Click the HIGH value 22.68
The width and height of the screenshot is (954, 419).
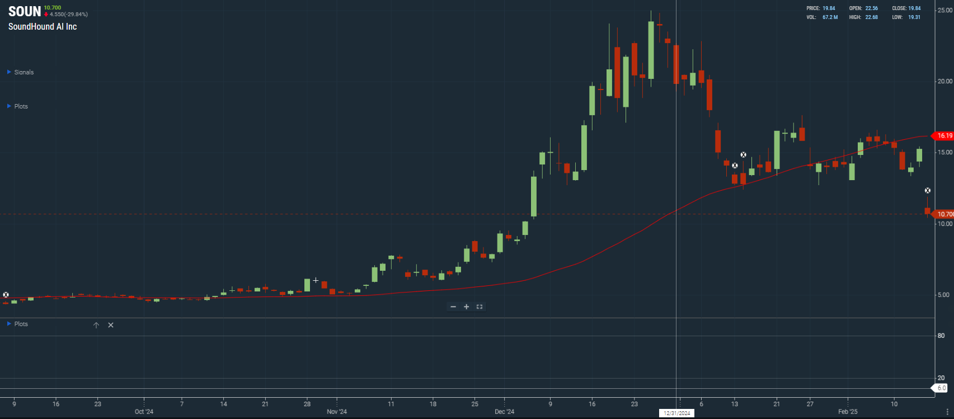872,17
